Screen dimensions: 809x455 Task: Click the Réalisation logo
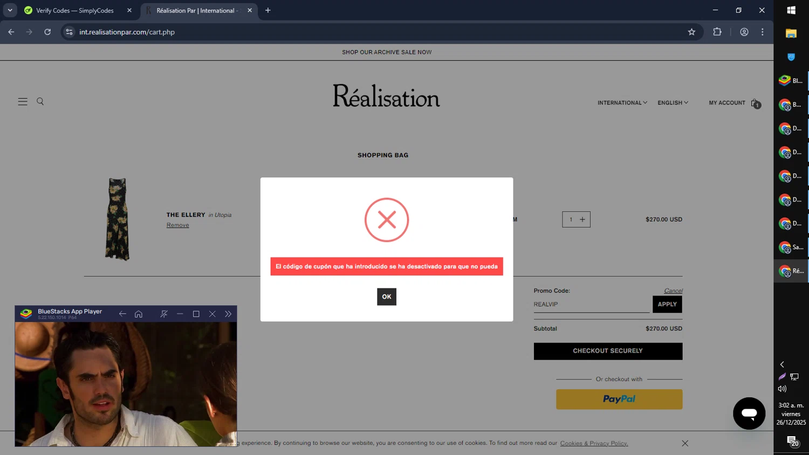[386, 96]
